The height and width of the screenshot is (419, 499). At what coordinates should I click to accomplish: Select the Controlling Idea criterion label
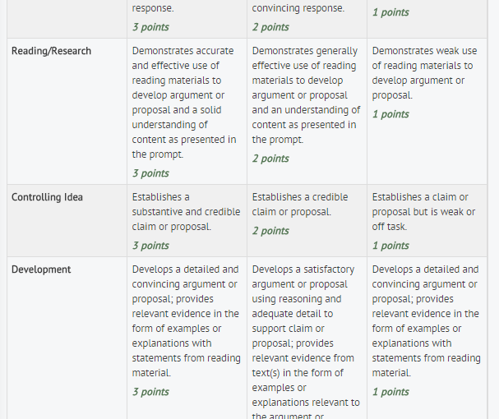pyautogui.click(x=47, y=197)
